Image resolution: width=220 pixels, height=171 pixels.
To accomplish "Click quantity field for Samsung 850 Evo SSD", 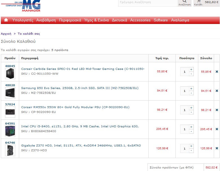I will click(x=185, y=91).
